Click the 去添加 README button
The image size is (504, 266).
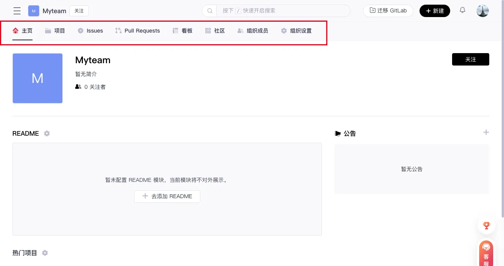point(167,196)
